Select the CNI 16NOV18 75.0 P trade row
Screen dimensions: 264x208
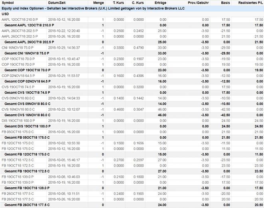[132, 48]
